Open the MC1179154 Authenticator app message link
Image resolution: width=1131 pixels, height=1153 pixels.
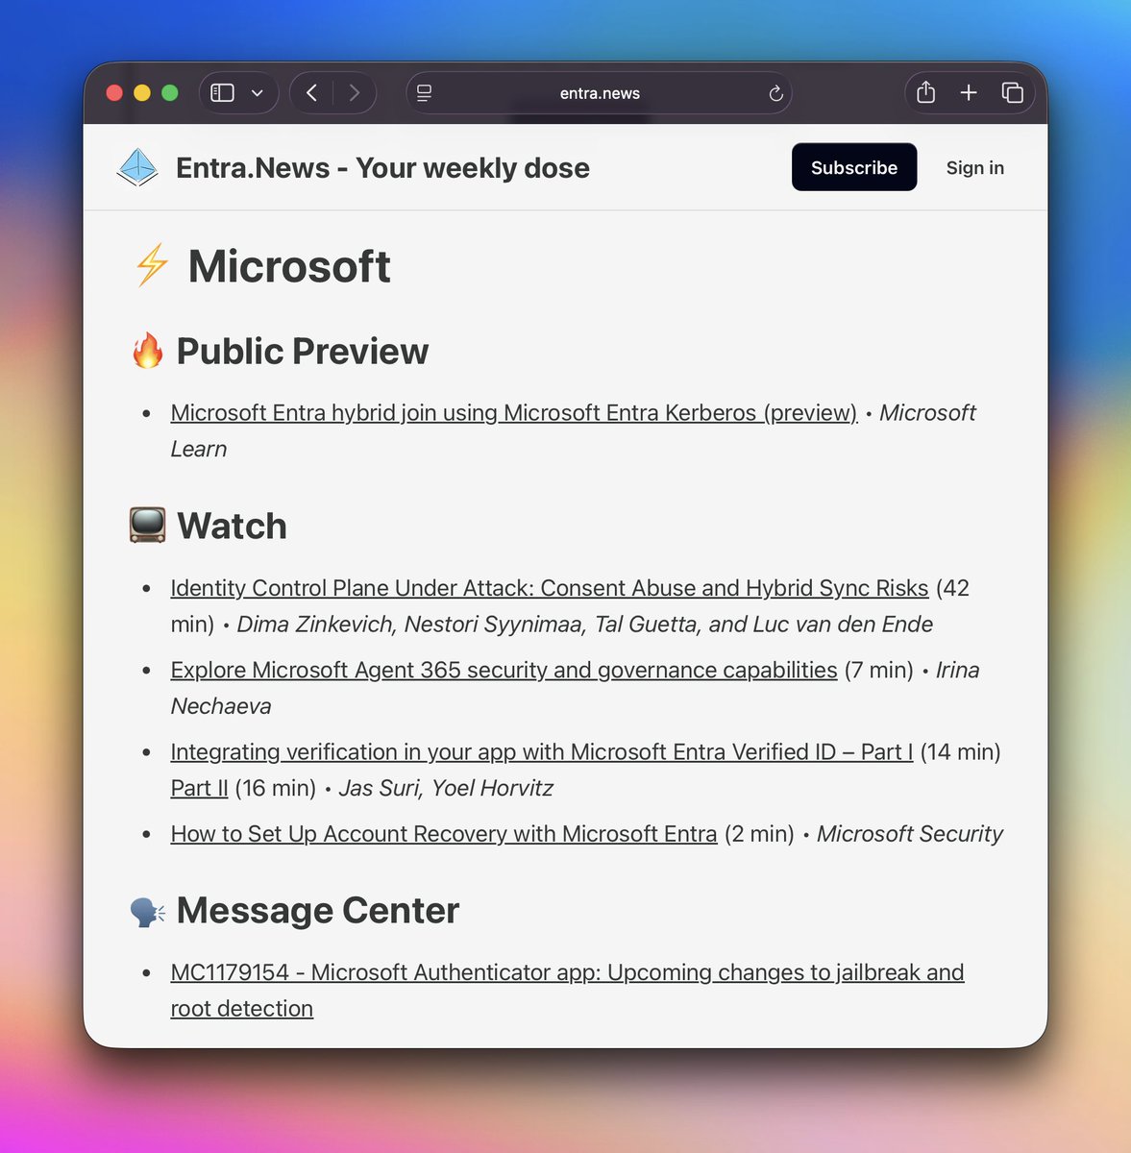coord(567,991)
